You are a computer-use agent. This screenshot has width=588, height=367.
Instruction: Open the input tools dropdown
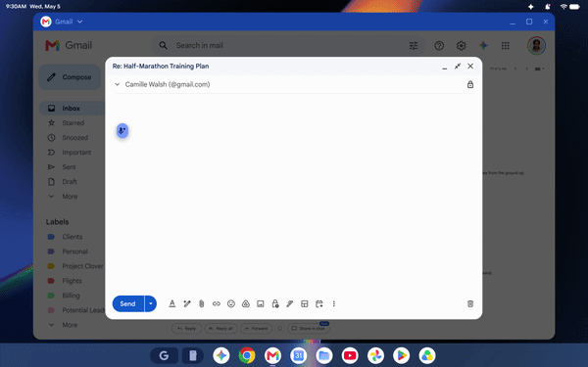(x=540, y=69)
